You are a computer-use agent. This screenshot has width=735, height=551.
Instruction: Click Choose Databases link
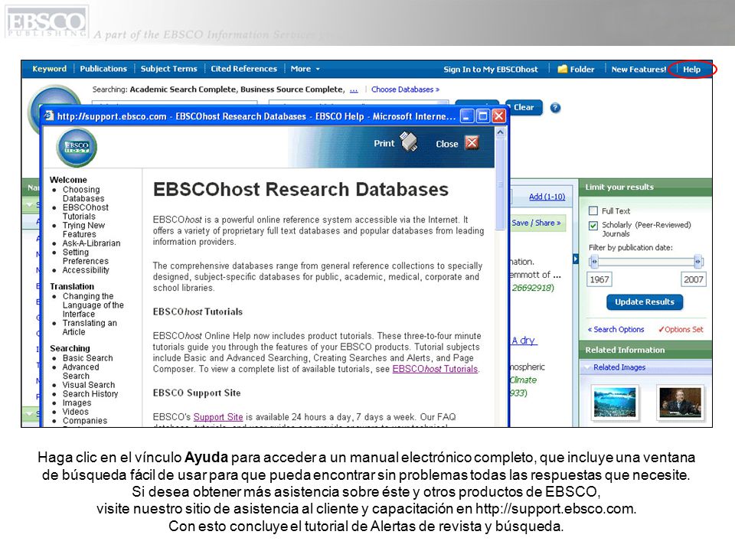[x=406, y=90]
